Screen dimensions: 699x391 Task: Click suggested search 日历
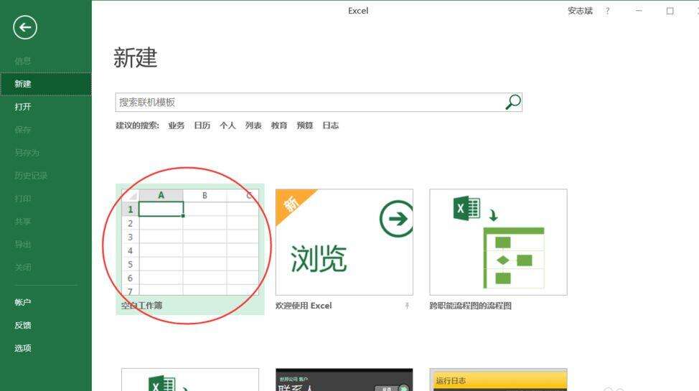202,126
